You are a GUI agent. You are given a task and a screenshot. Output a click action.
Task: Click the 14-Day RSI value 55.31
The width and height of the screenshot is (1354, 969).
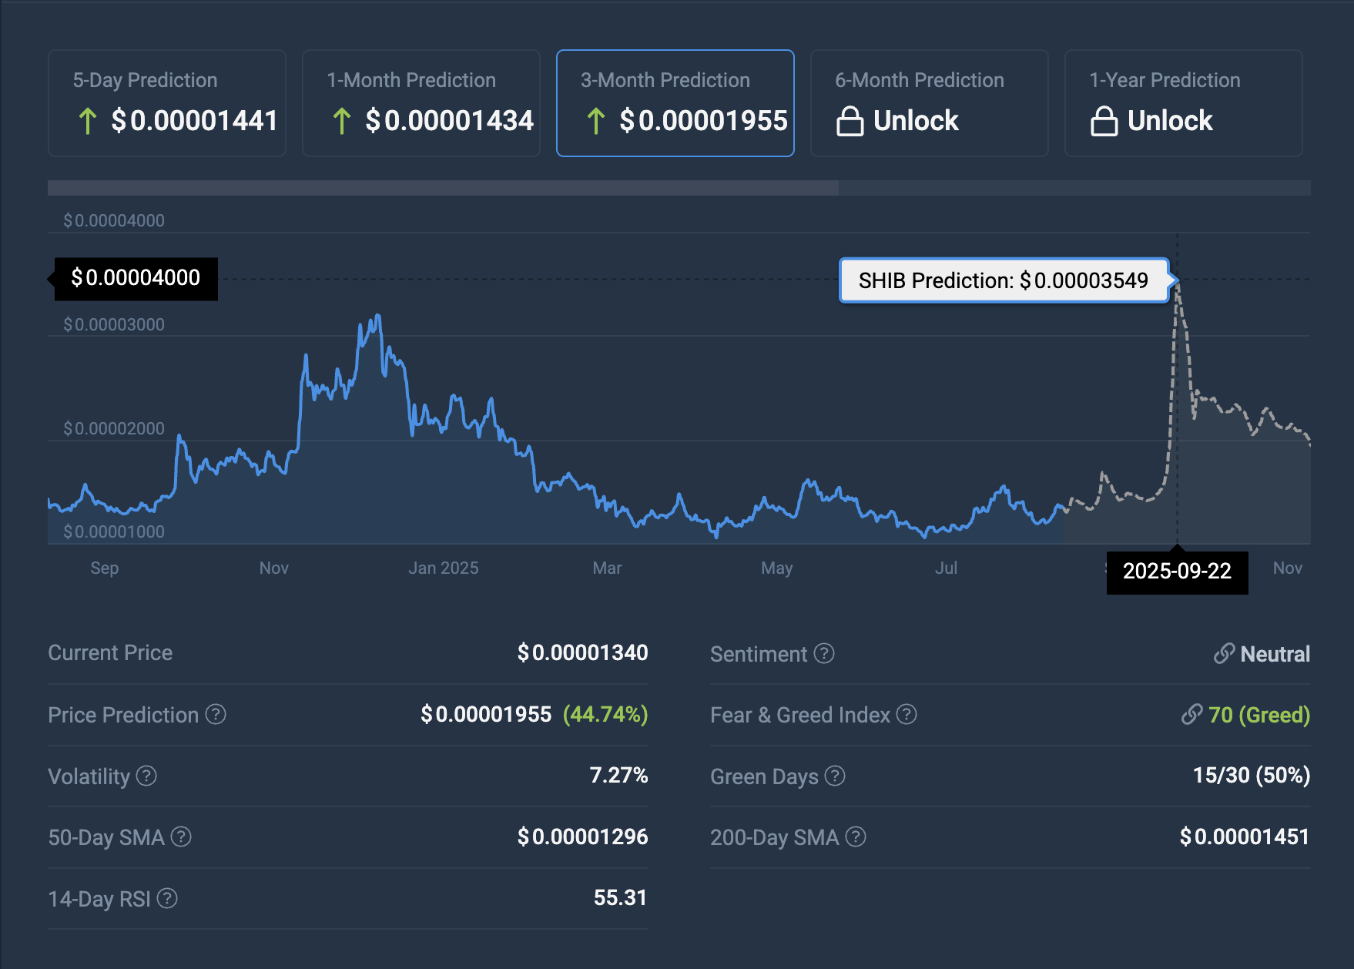click(x=620, y=898)
